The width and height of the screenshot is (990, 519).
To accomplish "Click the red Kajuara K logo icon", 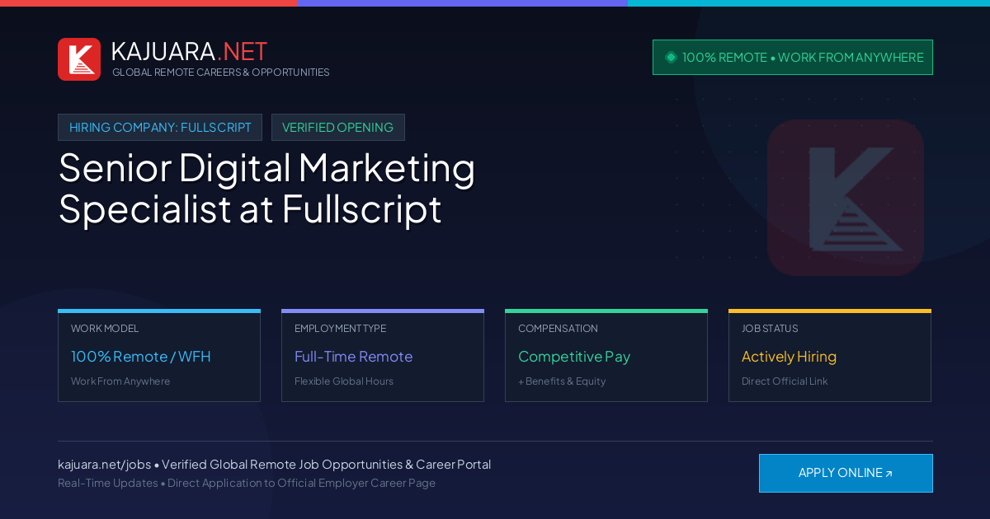I will pyautogui.click(x=79, y=59).
